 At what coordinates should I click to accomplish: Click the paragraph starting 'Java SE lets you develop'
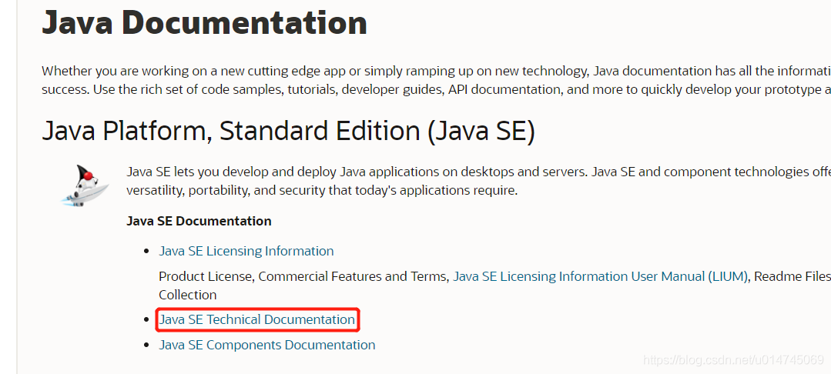tap(478, 181)
